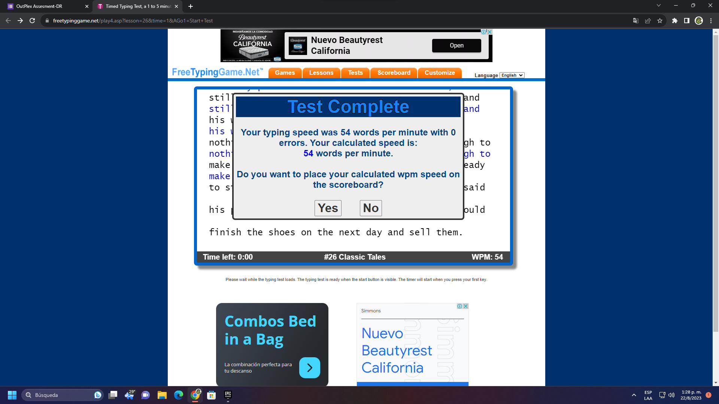Open File Explorer from taskbar

click(162, 395)
